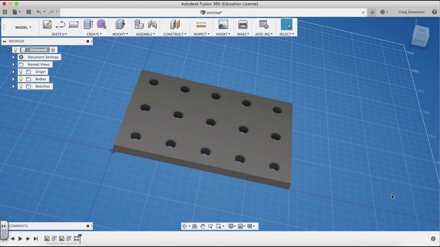The width and height of the screenshot is (440, 247).
Task: Open the data panel grid icon
Action: coord(5,12)
